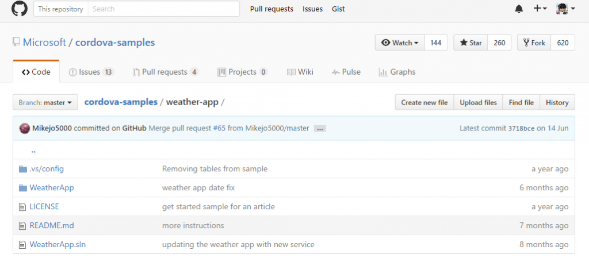Click Mikejo5000's commit avatar
The width and height of the screenshot is (589, 258).
tap(24, 128)
